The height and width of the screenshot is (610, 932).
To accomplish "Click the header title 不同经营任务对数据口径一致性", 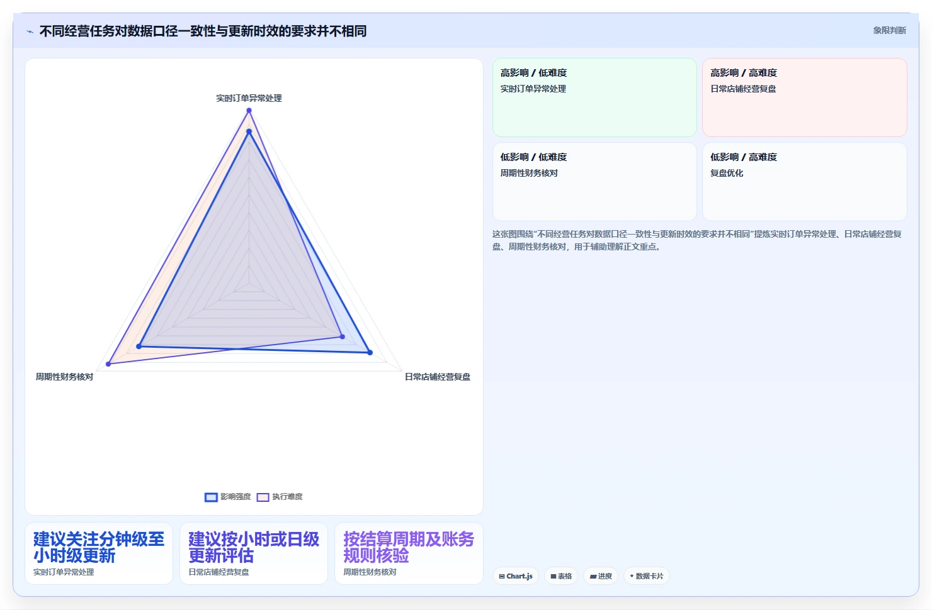I will [x=203, y=31].
